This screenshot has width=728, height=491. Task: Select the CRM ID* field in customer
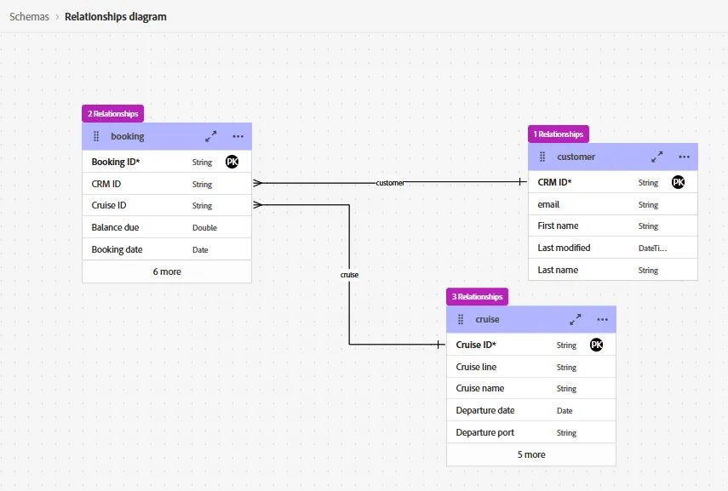[x=613, y=182]
